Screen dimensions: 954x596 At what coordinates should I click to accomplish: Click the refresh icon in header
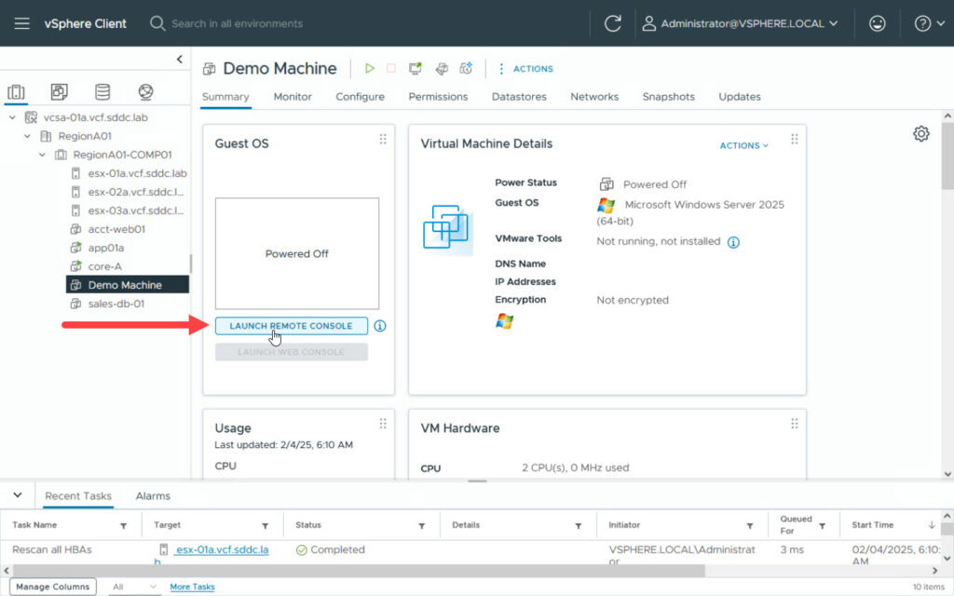[x=613, y=23]
